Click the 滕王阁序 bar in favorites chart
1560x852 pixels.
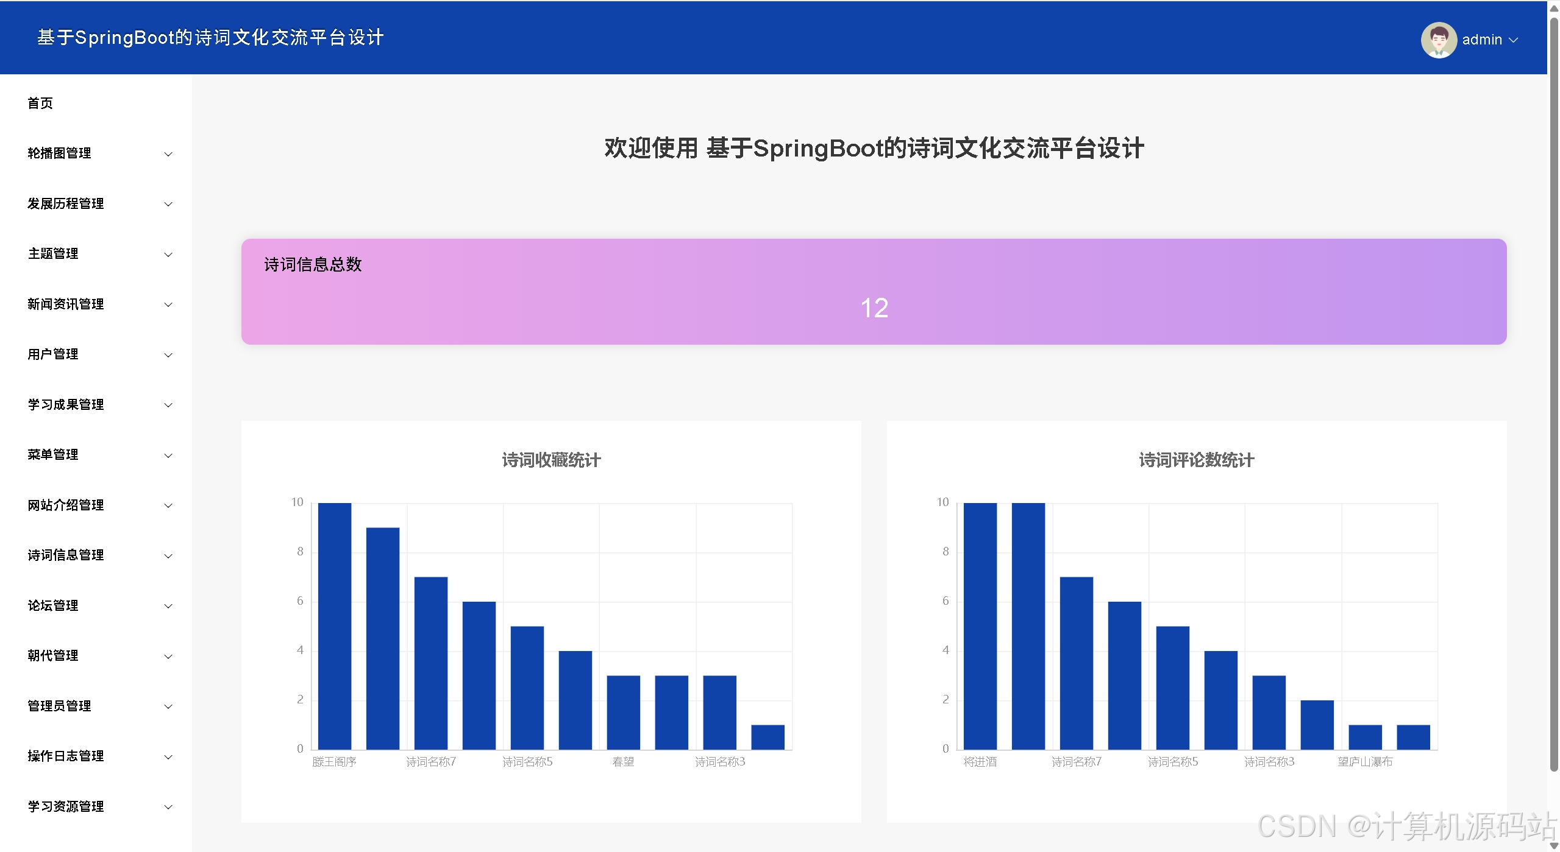[335, 626]
